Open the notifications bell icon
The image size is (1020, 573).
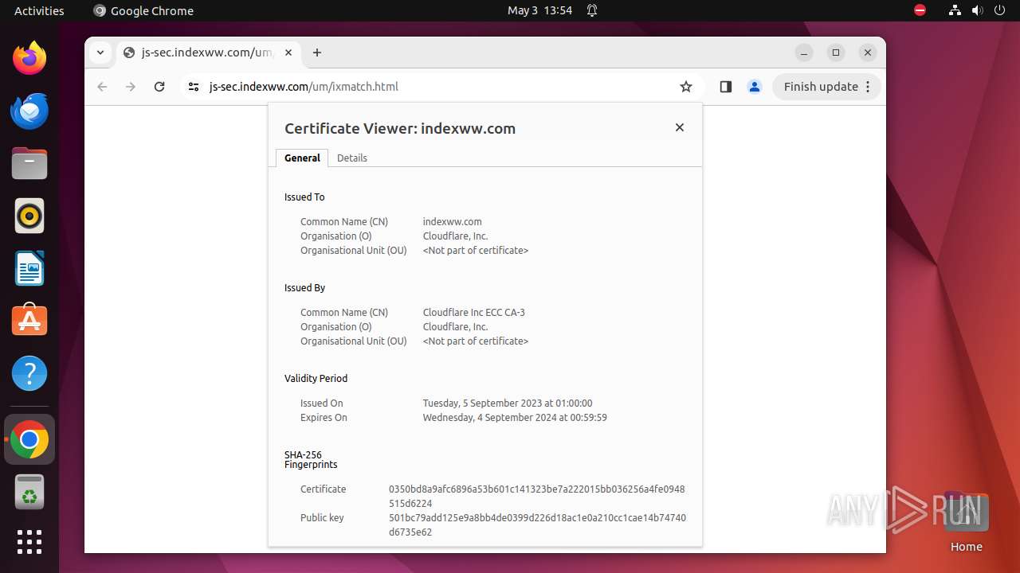coord(592,10)
